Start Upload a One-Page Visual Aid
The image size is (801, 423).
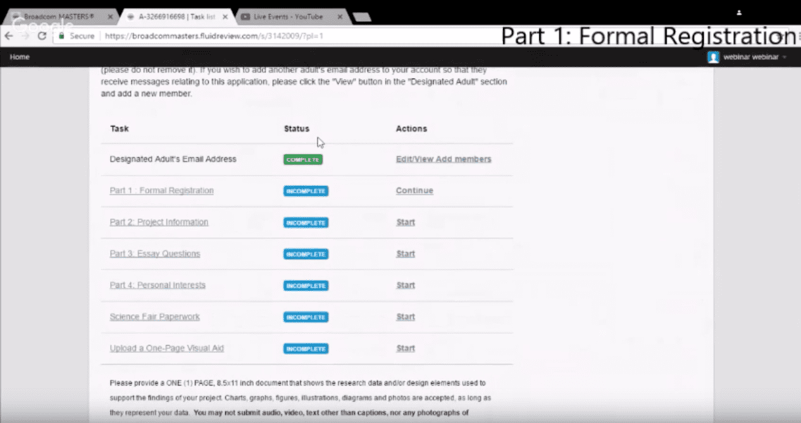[x=406, y=348]
